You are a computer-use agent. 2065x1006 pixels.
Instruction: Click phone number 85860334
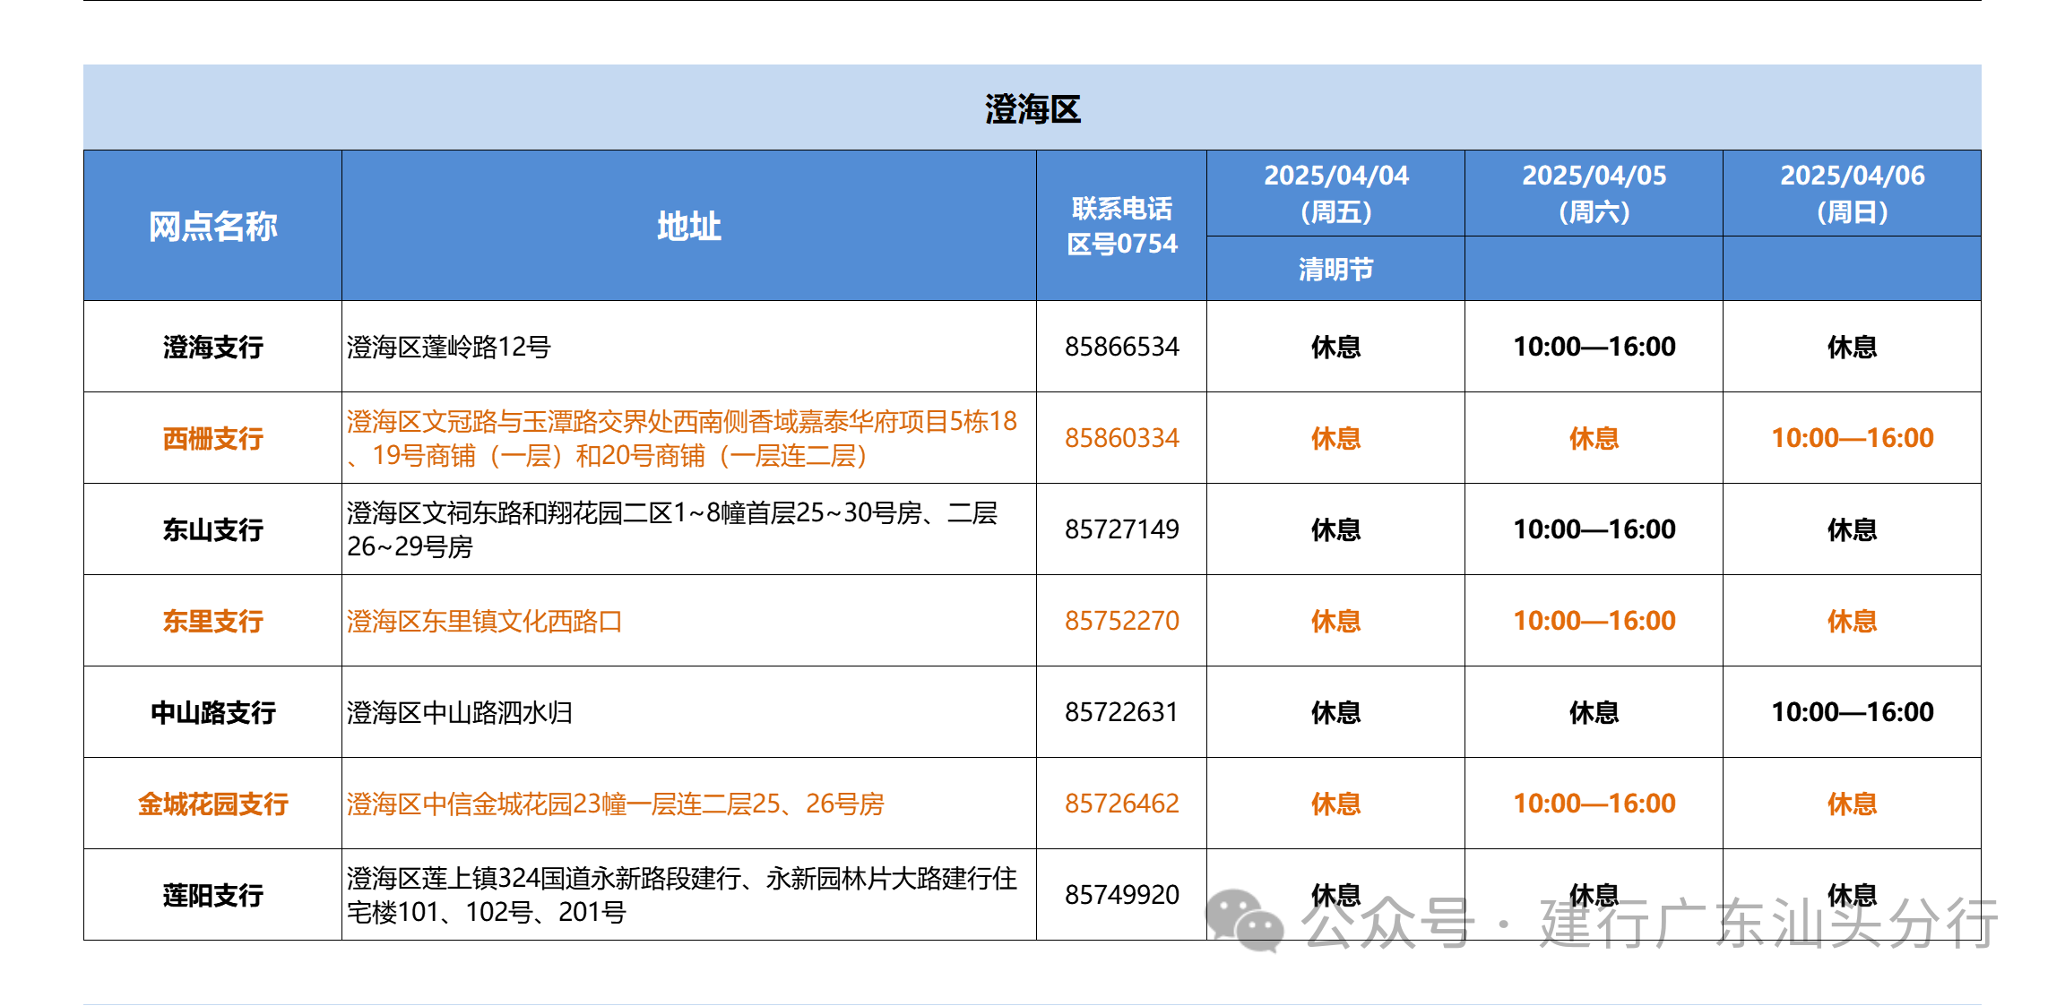(1121, 438)
